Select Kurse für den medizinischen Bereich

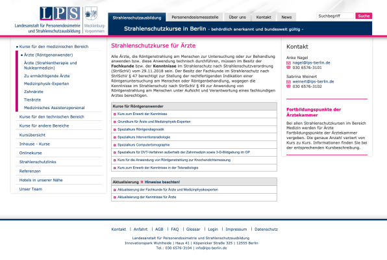click(54, 46)
